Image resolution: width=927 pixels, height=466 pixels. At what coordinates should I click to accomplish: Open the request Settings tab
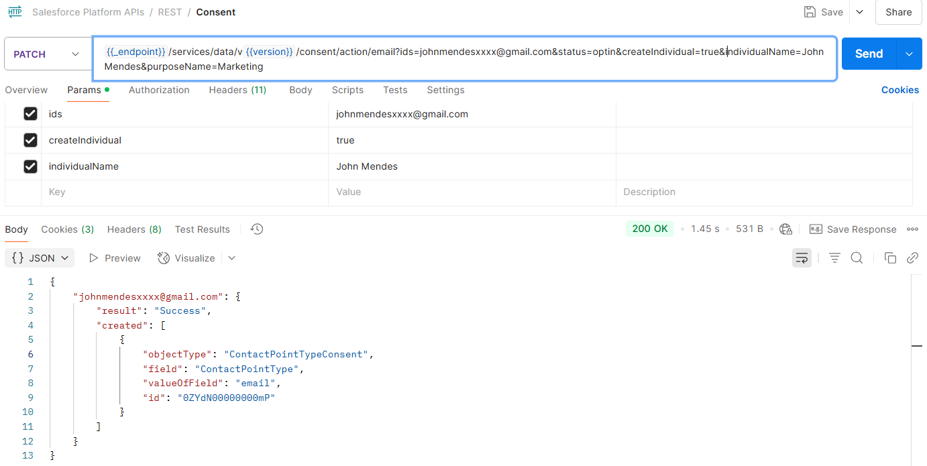445,90
